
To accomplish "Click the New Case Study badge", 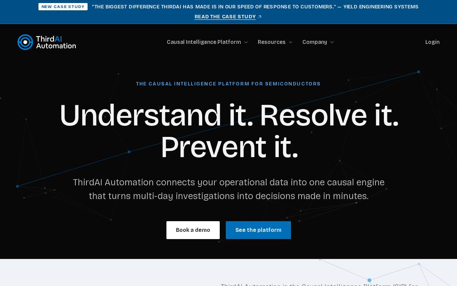I will tap(63, 7).
